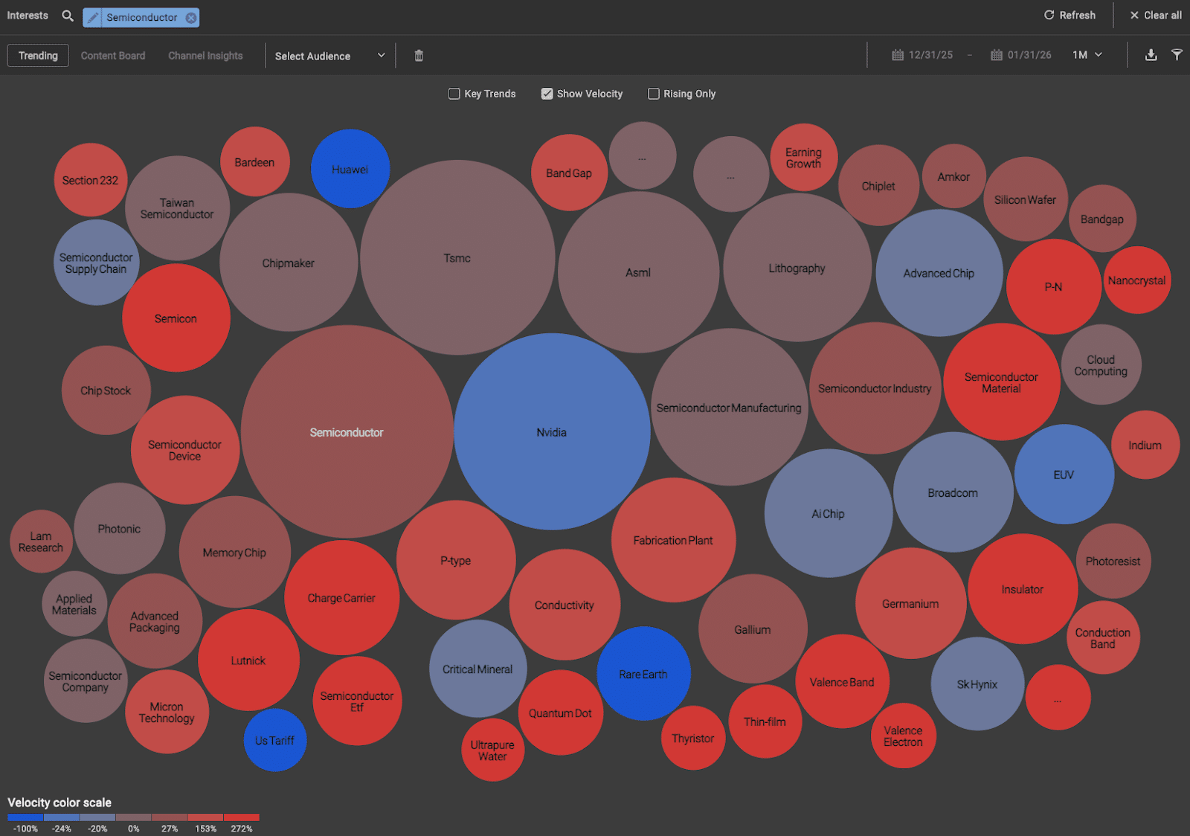Select the Advanced Chip bubble
This screenshot has height=836, width=1190.
[939, 273]
